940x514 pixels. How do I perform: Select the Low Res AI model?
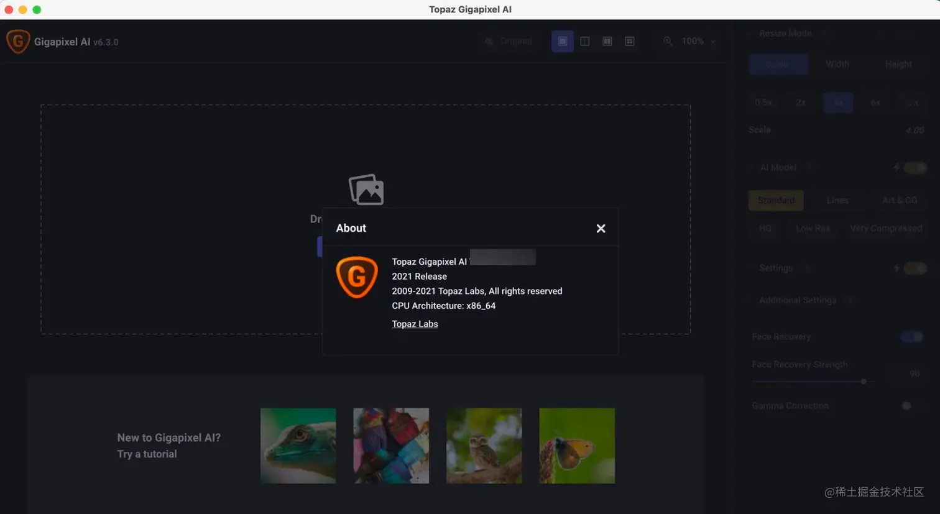click(x=813, y=229)
